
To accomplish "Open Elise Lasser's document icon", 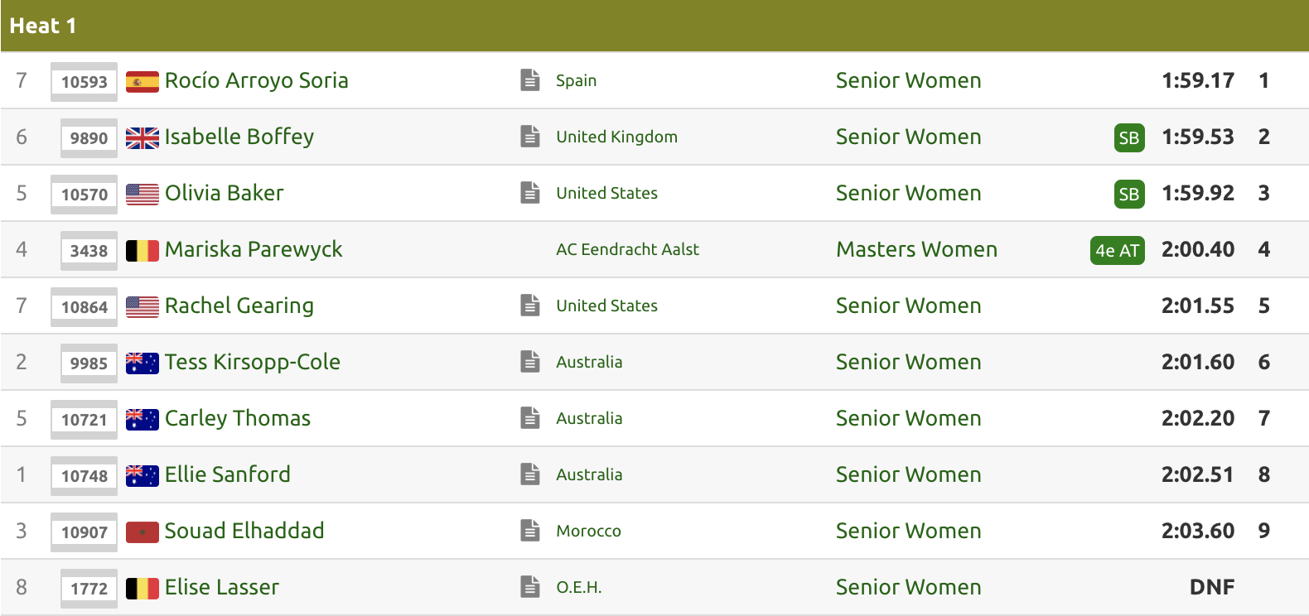I will (x=530, y=587).
